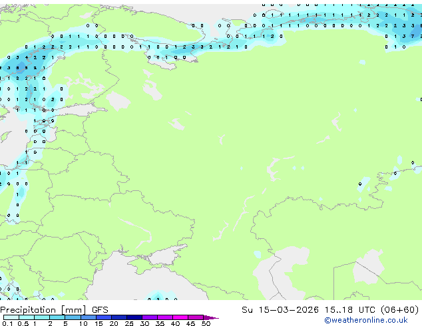The image size is (422, 326).
Task: Click the "[mm]" unit label
Action: 73,310
